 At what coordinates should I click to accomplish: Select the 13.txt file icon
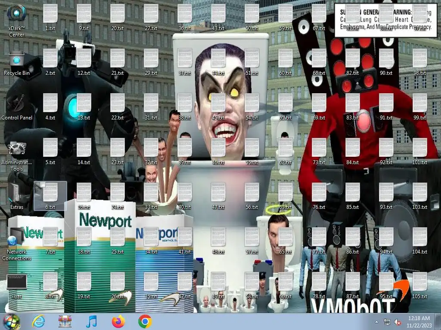[84, 103]
